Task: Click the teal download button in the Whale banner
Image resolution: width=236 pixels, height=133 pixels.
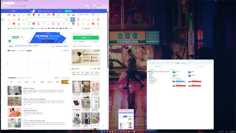Action: pos(68,11)
